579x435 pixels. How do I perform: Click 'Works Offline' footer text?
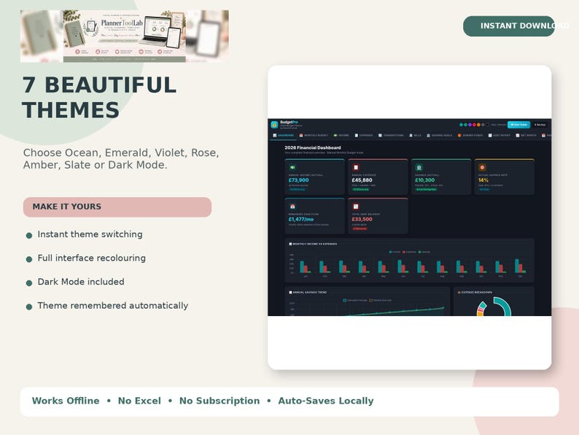tap(66, 401)
